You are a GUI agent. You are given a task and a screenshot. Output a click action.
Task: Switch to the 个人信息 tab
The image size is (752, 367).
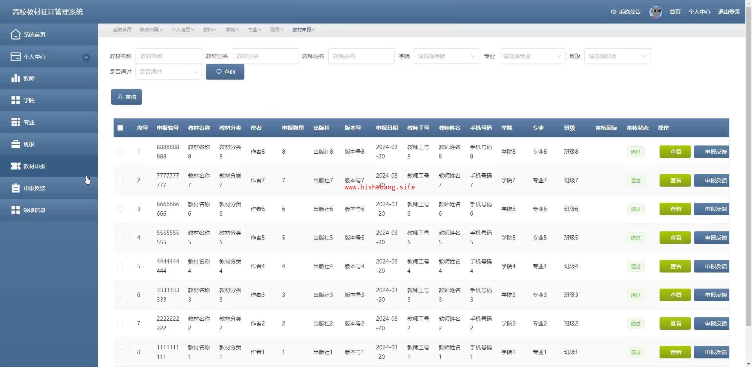pyautogui.click(x=181, y=30)
